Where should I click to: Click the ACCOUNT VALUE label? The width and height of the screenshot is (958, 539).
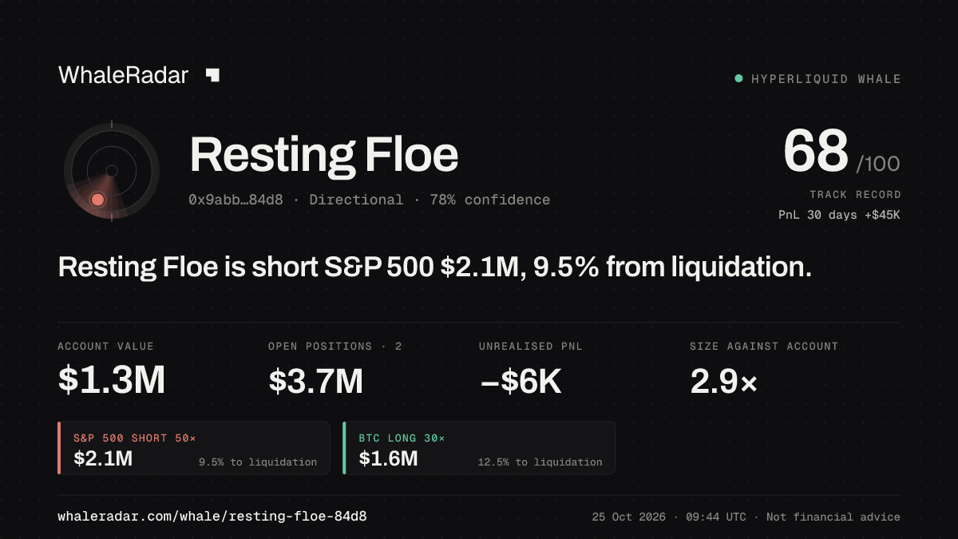coord(105,347)
